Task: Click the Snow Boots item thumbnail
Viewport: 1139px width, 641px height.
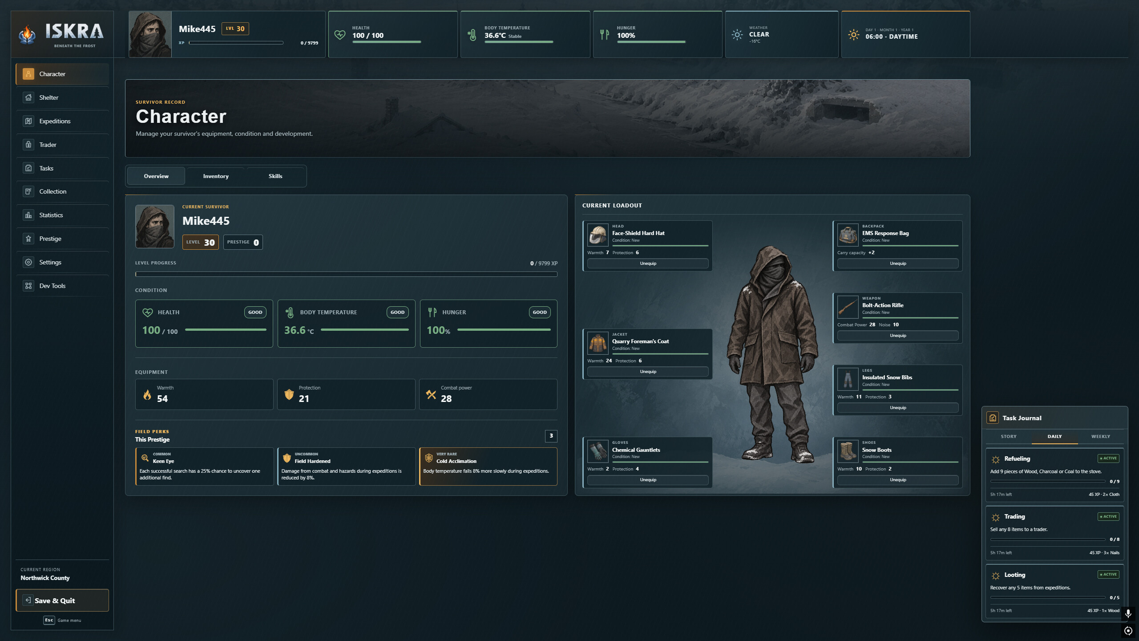Action: coord(848,451)
